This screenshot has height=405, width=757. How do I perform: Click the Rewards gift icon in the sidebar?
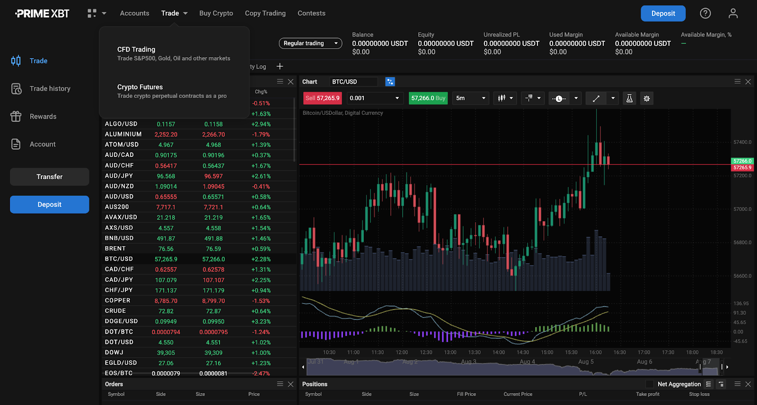coord(16,116)
